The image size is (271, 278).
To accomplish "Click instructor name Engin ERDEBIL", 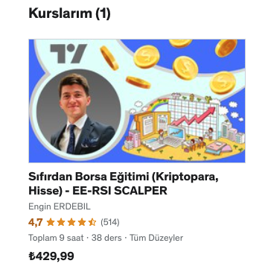I will coord(60,206).
